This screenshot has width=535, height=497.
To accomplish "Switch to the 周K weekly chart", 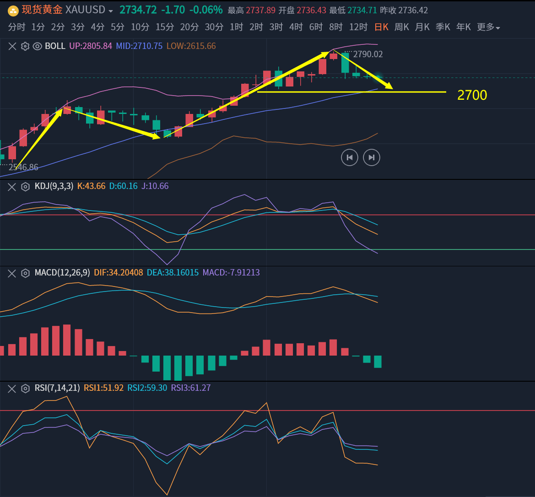I will 401,27.
